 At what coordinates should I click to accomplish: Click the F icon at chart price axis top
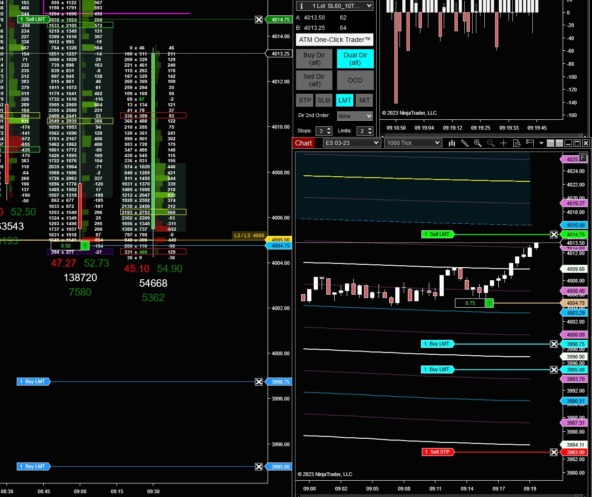point(583,158)
